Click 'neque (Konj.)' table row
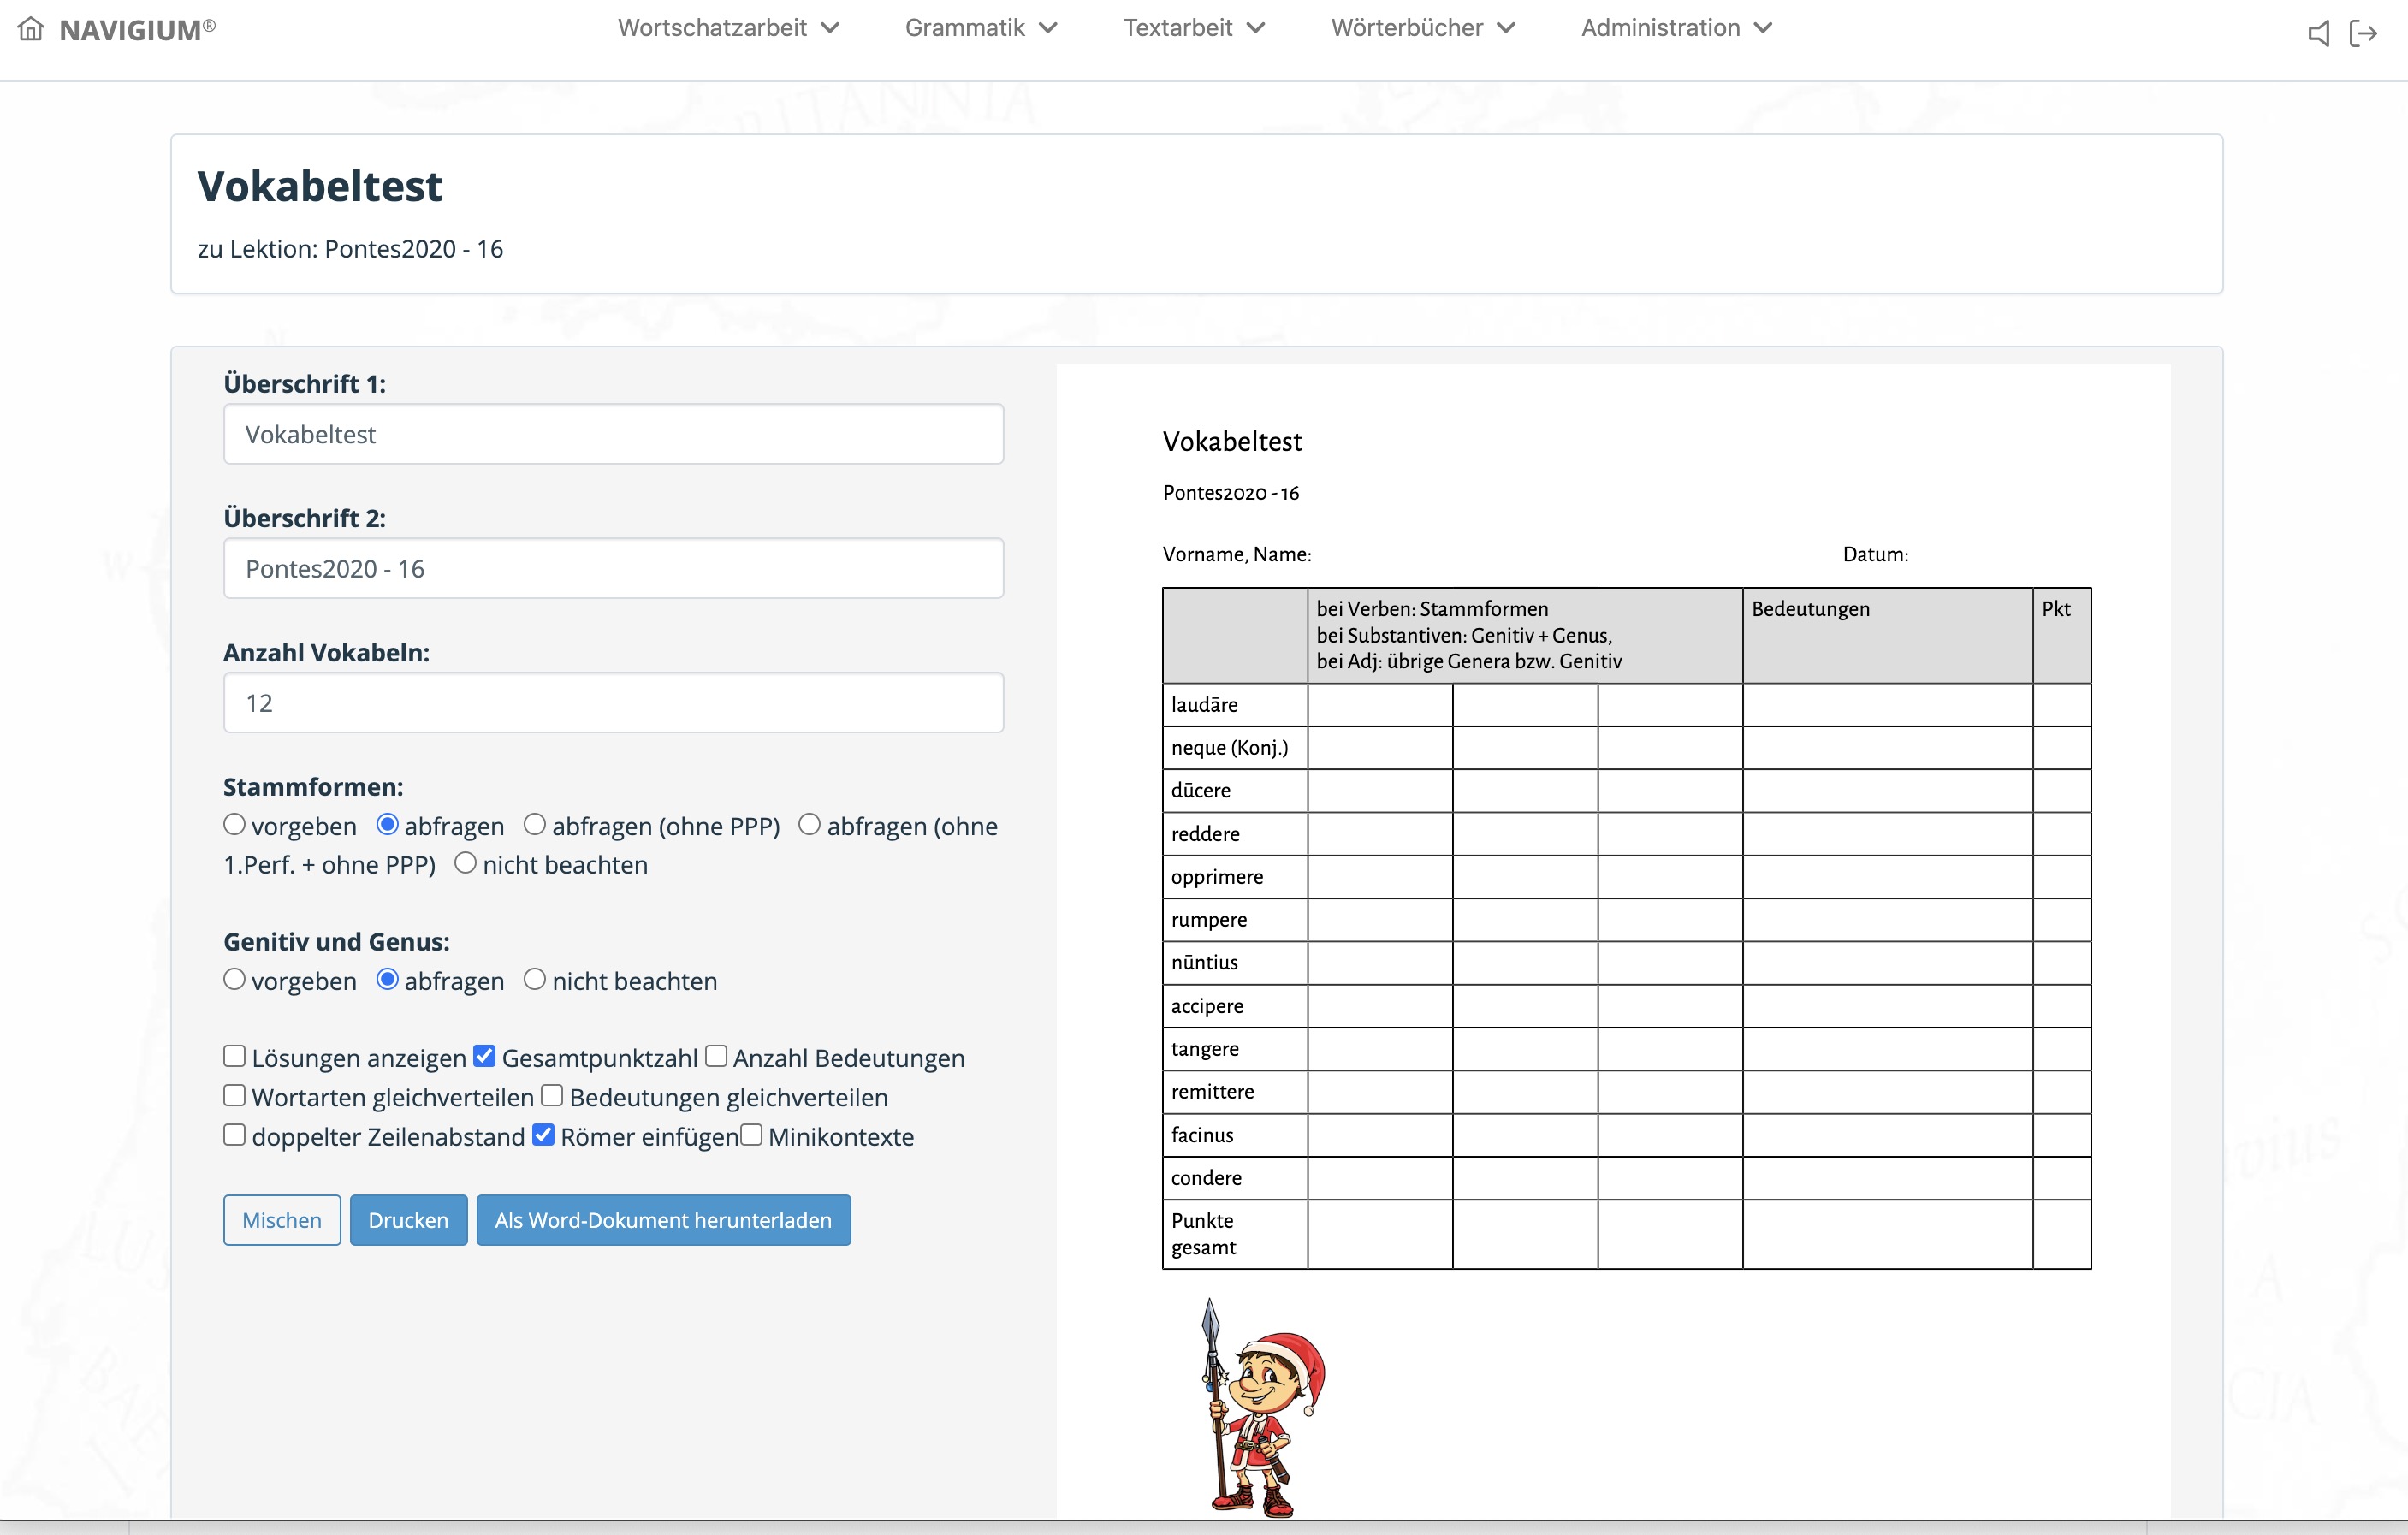 tap(1626, 748)
